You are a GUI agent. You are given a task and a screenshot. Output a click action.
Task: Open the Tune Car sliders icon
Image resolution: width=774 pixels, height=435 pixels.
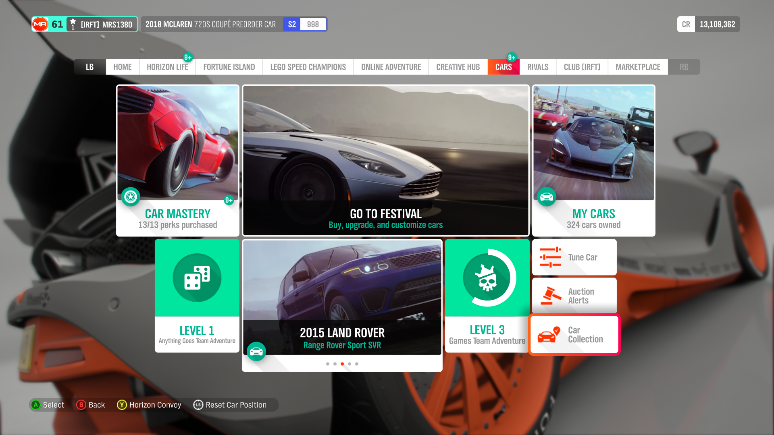[x=550, y=257]
